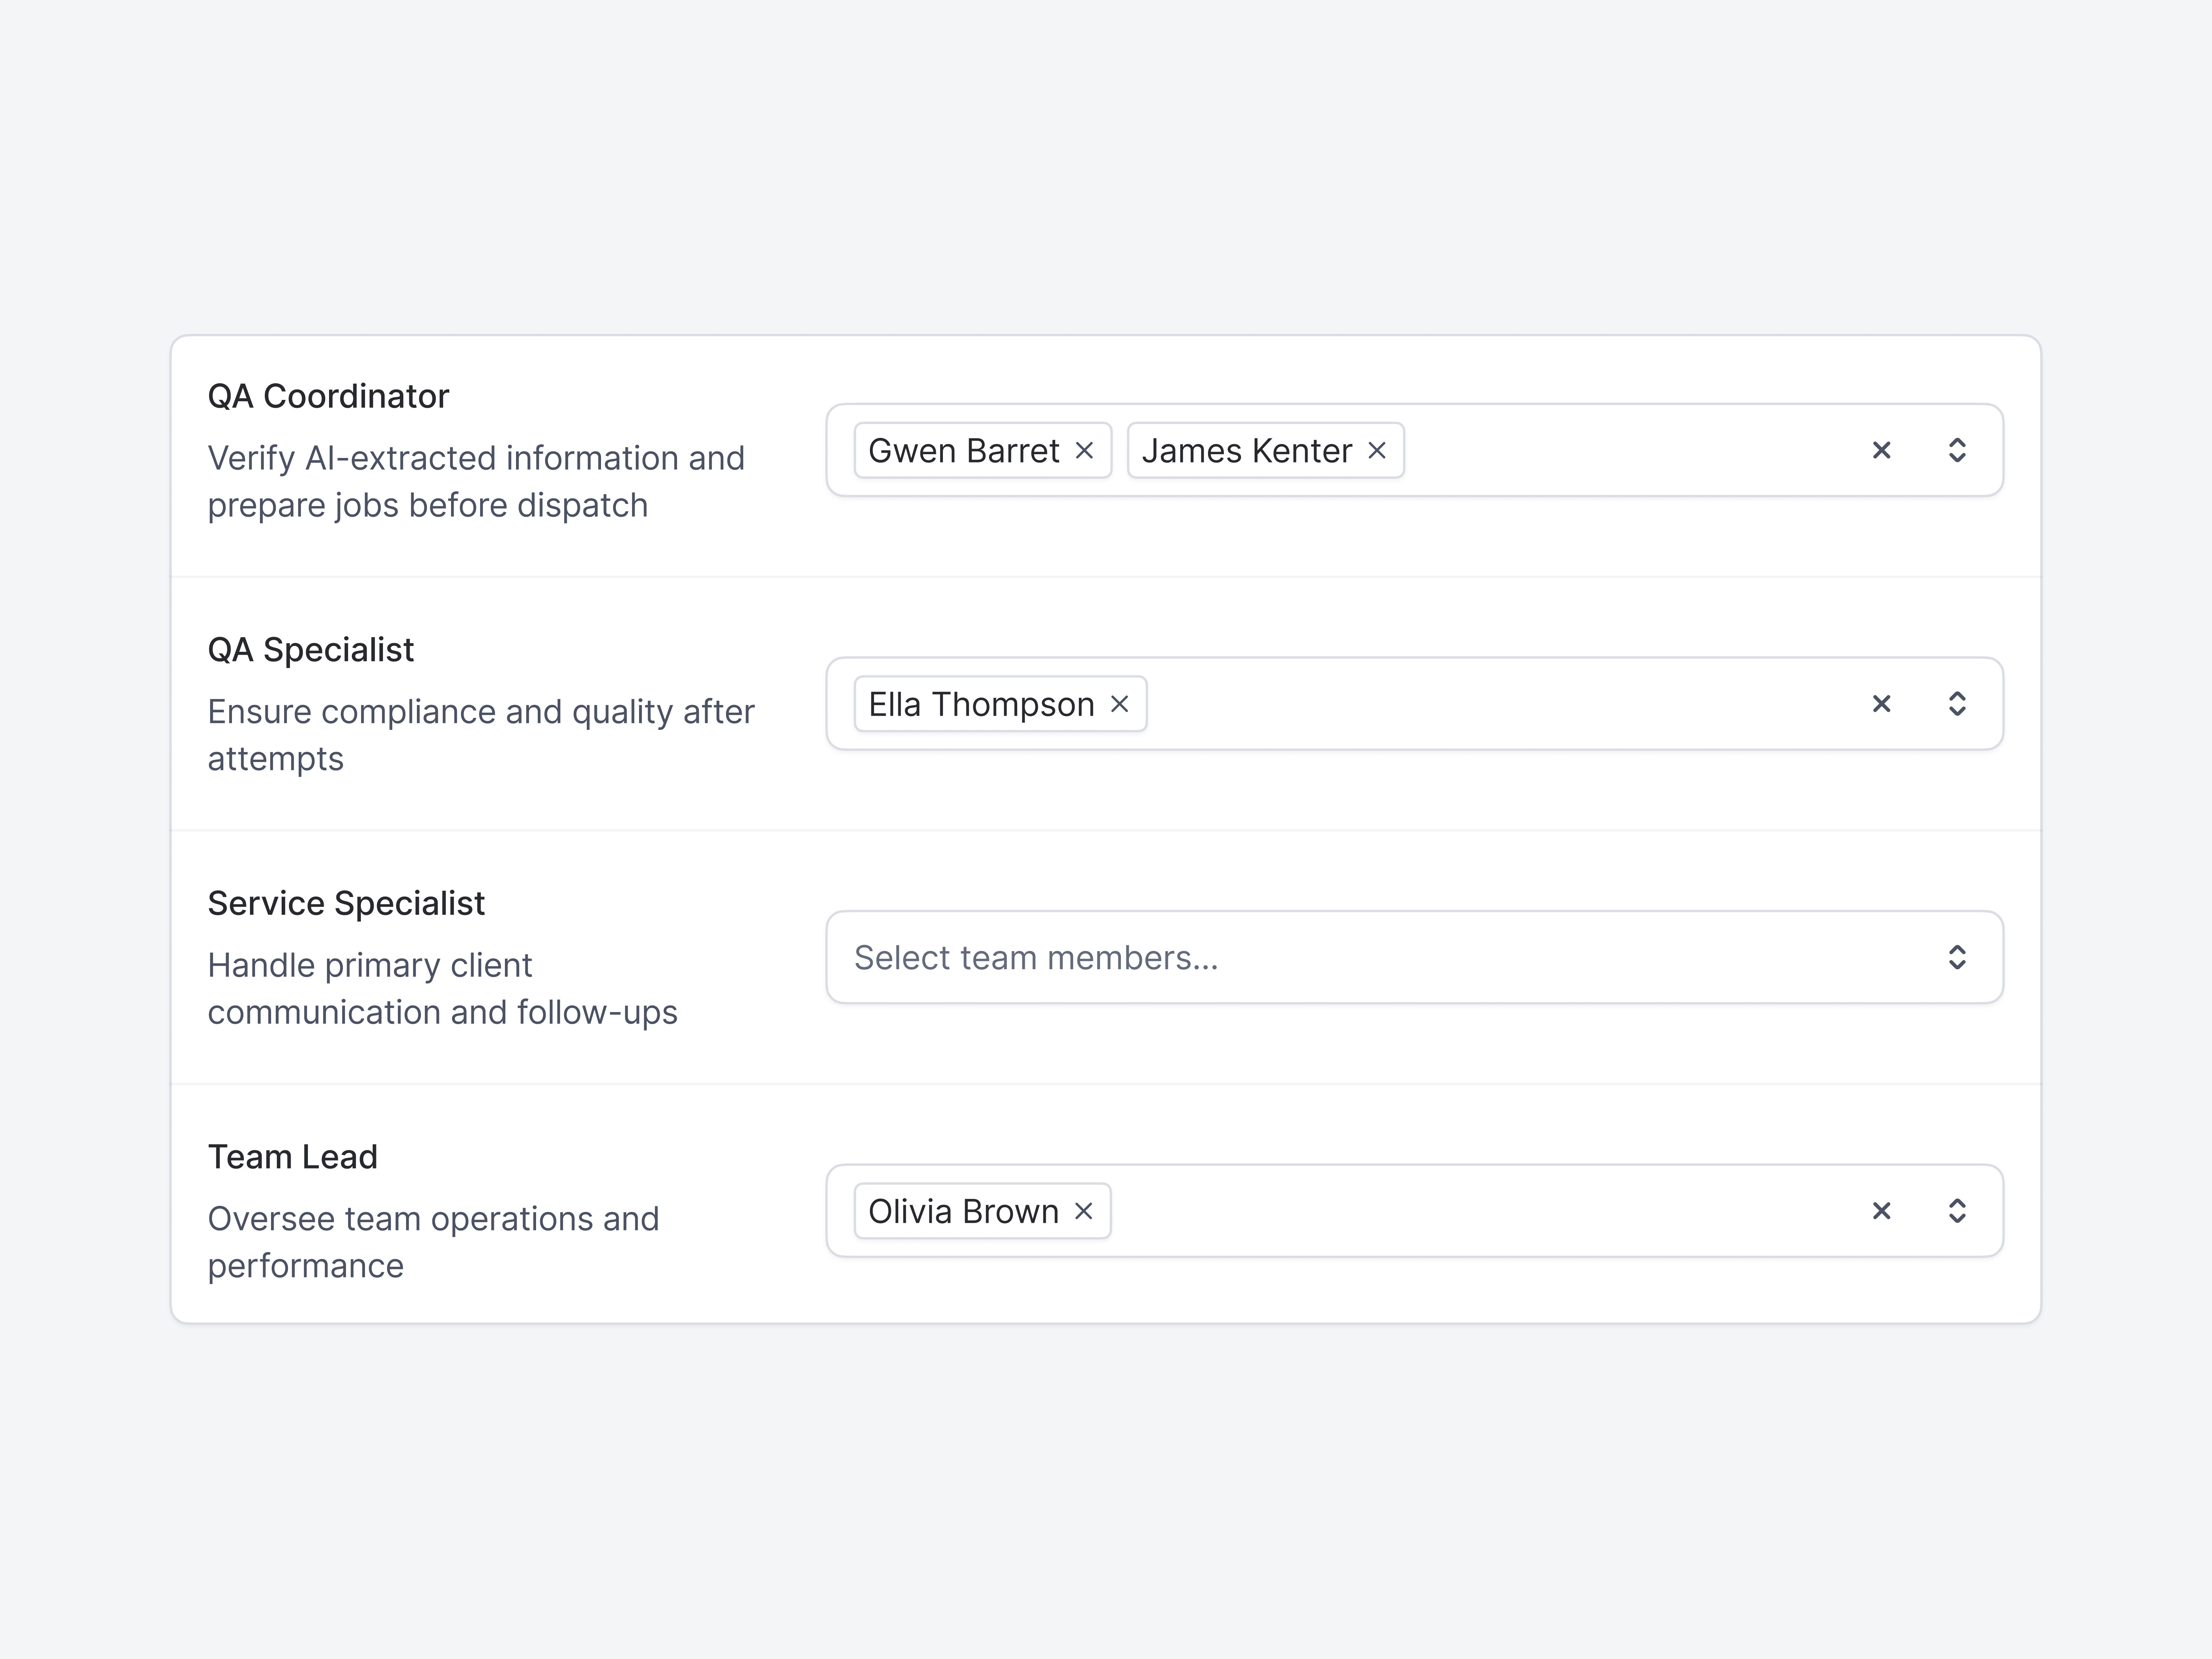Select the Gwen Barret tag
2212x1659 pixels.
tap(962, 450)
